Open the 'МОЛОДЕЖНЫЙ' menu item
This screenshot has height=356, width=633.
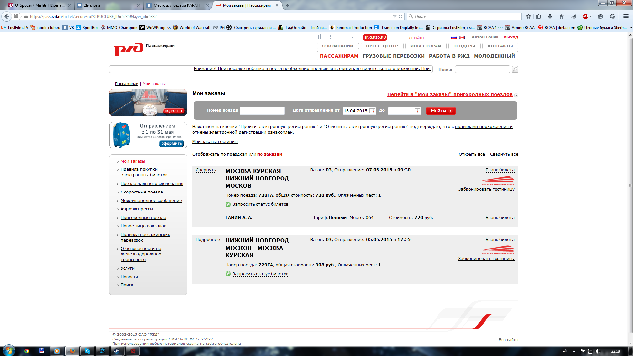(494, 56)
